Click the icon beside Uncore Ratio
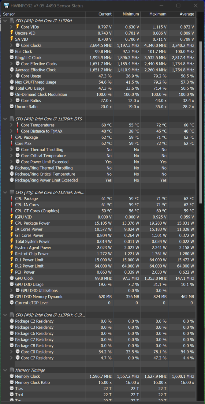Viewport: 205px width, 404px height. [x=12, y=107]
